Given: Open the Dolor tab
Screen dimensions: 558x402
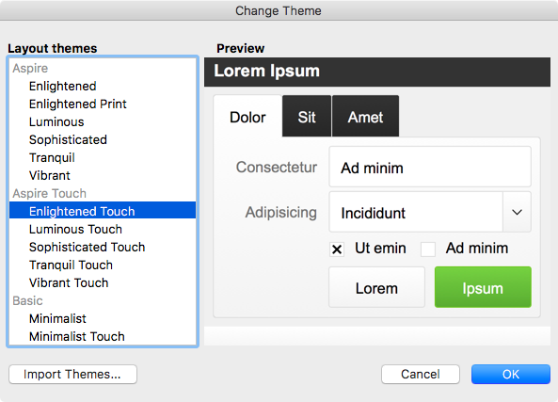Looking at the screenshot, I should pyautogui.click(x=247, y=117).
